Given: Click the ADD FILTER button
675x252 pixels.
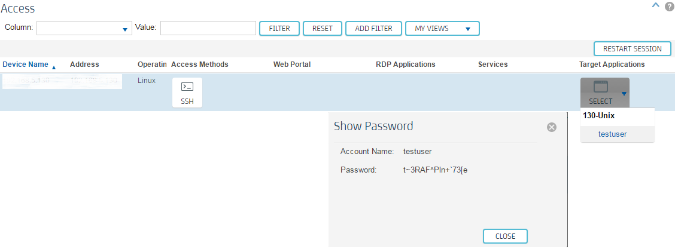Looking at the screenshot, I should 373,29.
